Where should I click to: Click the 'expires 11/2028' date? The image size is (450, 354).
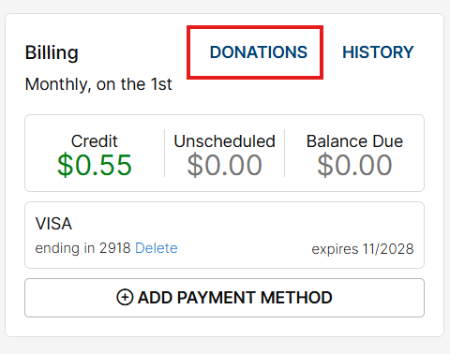(363, 249)
